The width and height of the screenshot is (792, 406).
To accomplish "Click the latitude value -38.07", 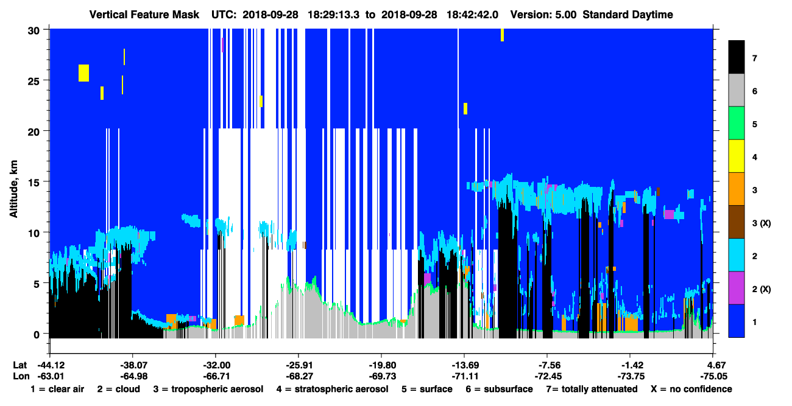I will 133,365.
